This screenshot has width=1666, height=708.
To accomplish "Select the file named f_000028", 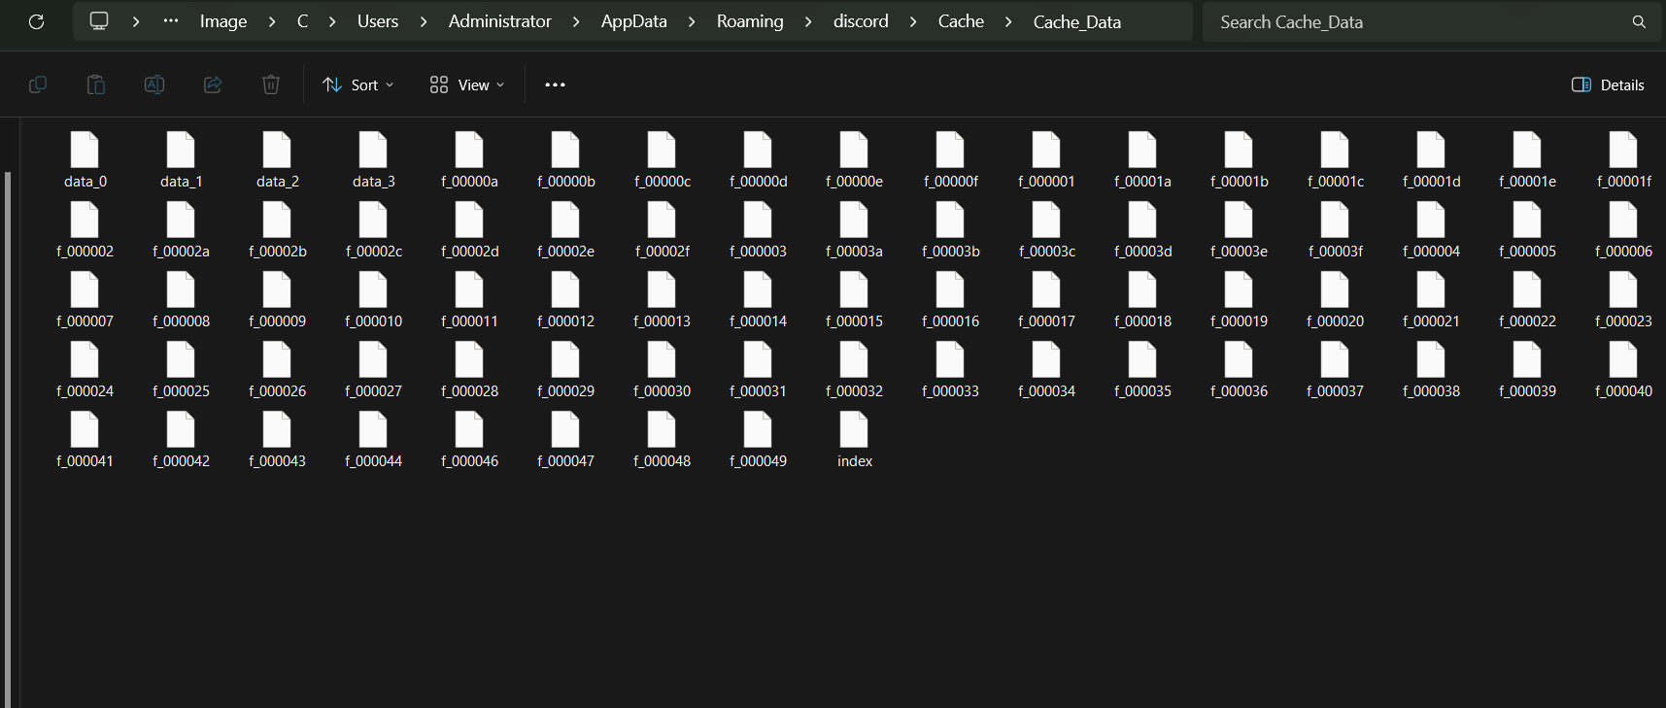I will [x=469, y=370].
